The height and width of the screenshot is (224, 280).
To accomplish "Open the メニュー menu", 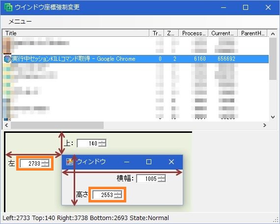I will click(20, 22).
